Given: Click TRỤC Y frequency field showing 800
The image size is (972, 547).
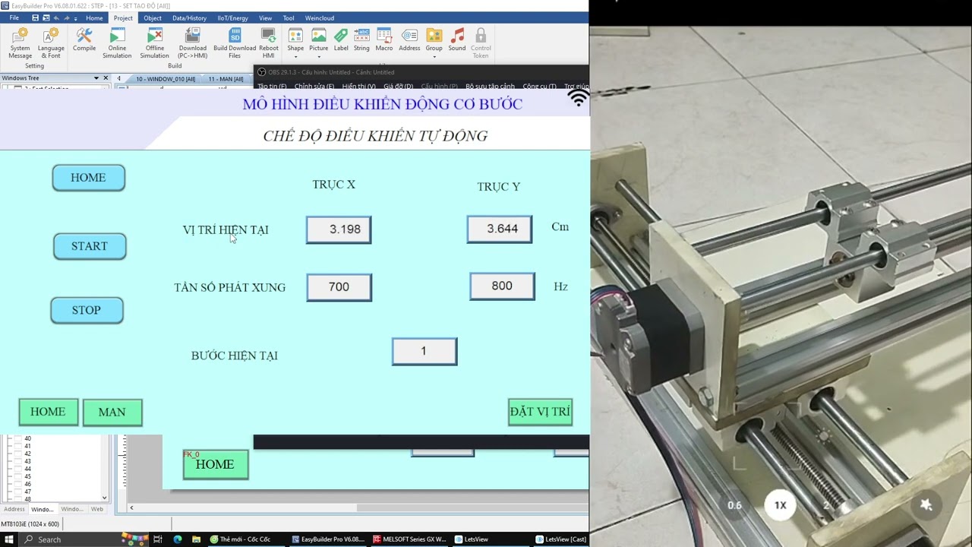Looking at the screenshot, I should click(x=502, y=286).
